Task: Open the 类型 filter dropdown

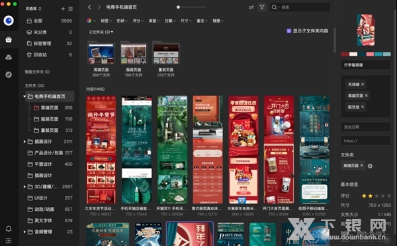Action: [154, 21]
